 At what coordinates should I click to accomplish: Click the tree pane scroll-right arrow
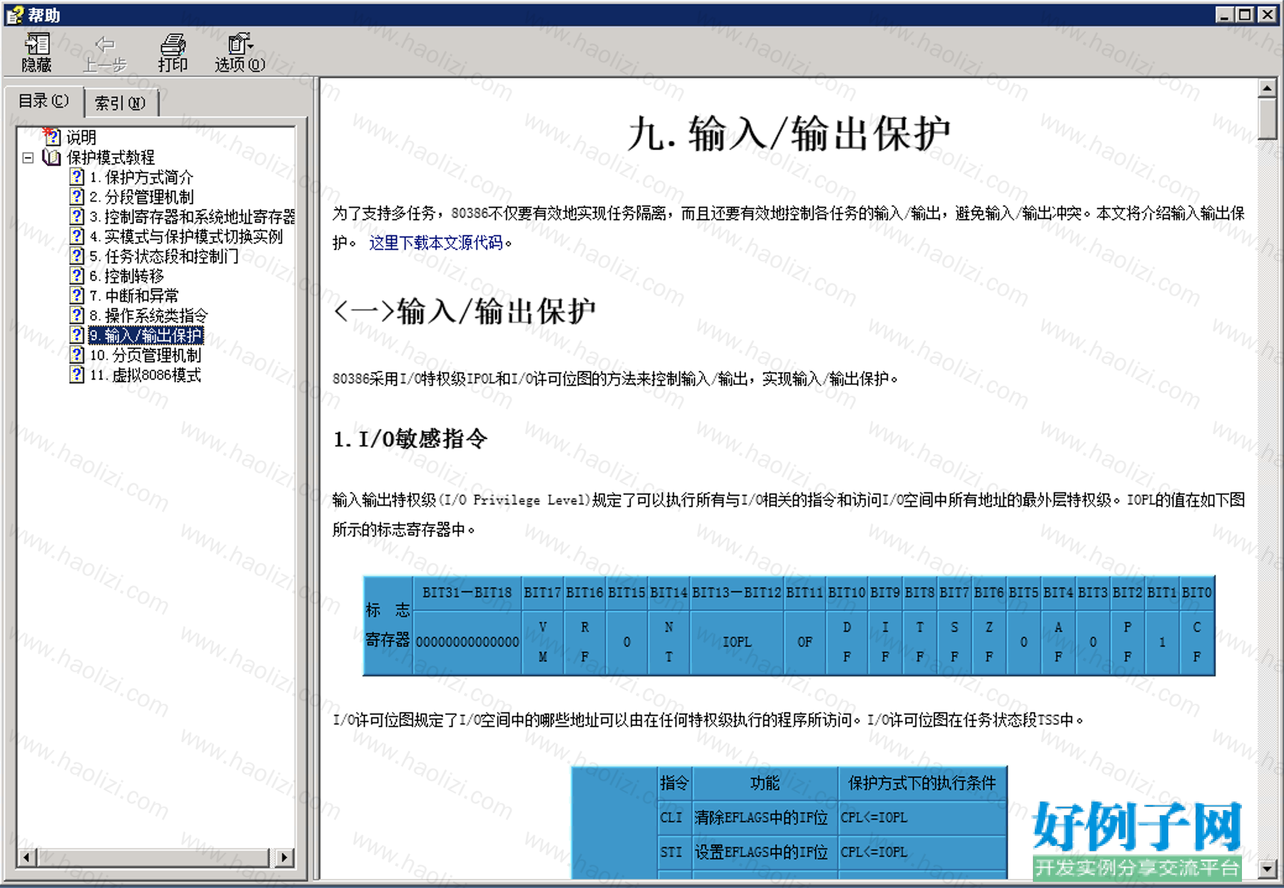[284, 858]
